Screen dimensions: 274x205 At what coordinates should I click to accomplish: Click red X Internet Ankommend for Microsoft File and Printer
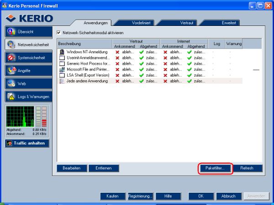(x=165, y=70)
